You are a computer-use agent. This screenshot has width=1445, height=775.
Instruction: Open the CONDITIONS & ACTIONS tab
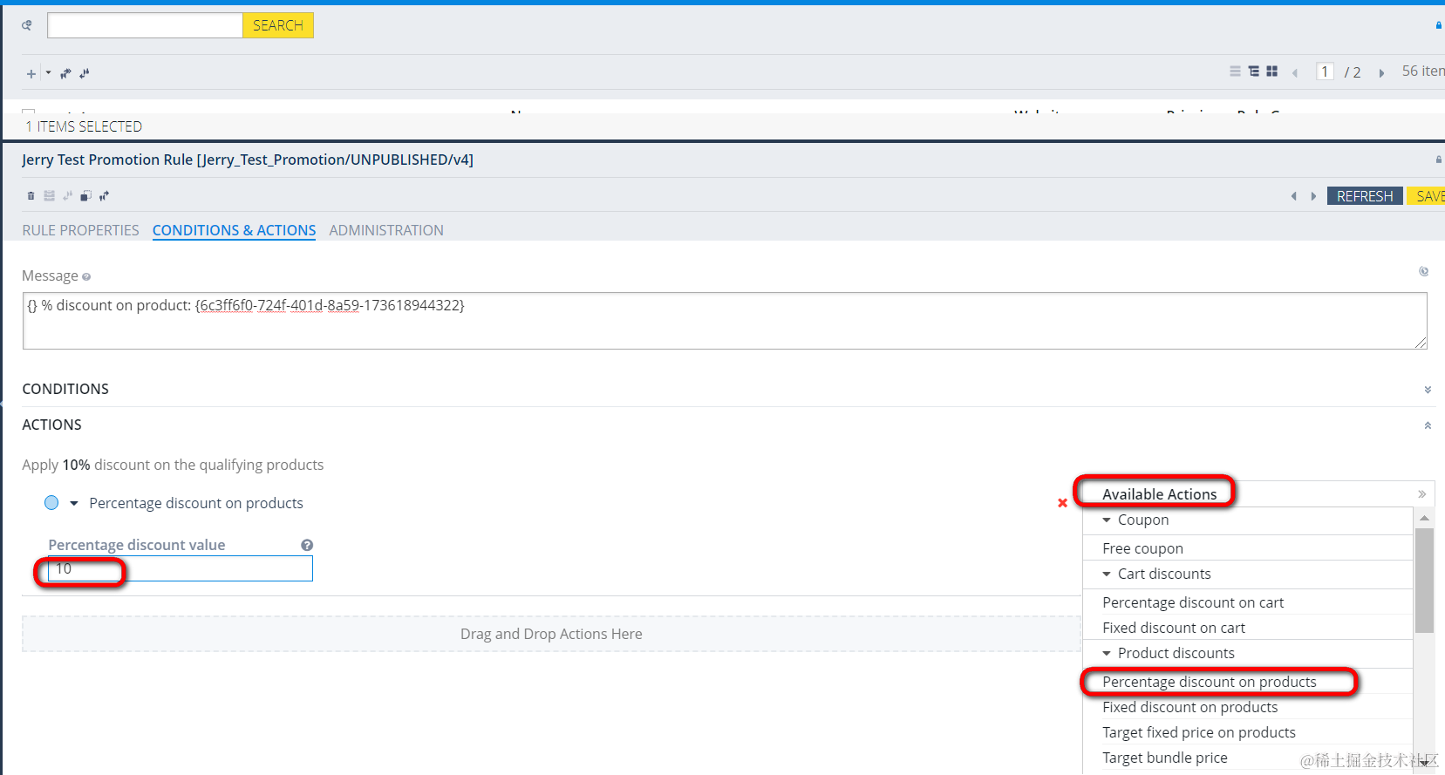[x=234, y=230]
